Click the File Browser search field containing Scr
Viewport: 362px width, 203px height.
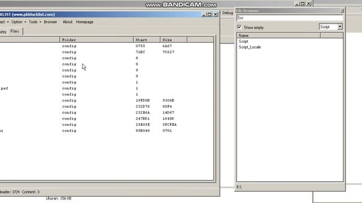click(x=290, y=18)
